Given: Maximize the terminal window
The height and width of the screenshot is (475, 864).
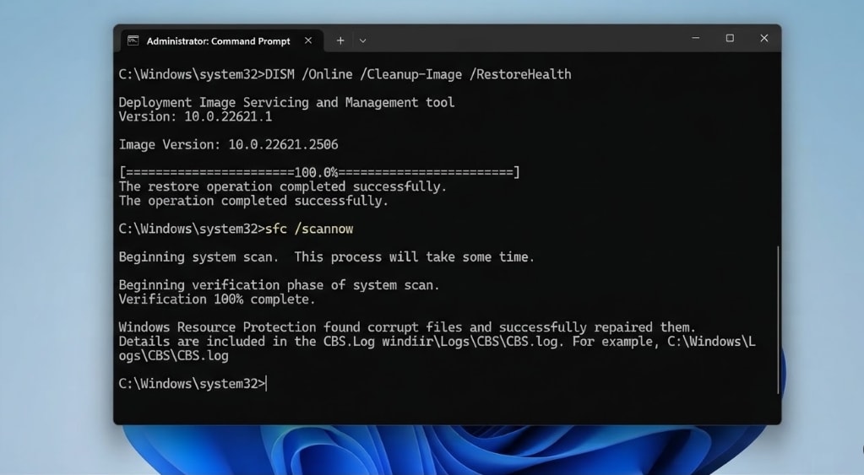Looking at the screenshot, I should (x=730, y=38).
